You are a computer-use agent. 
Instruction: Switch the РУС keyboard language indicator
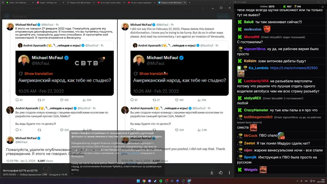pyautogui.click(x=306, y=181)
